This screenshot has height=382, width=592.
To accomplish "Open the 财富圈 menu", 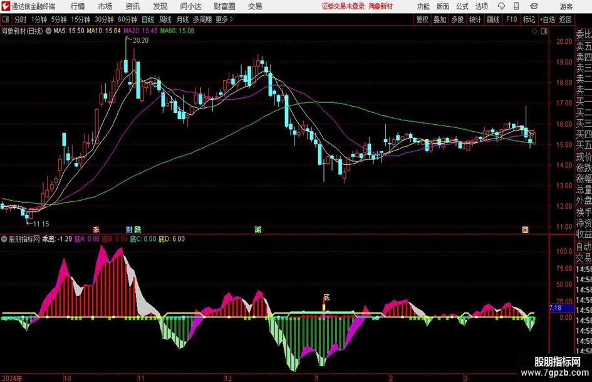I will (224, 6).
